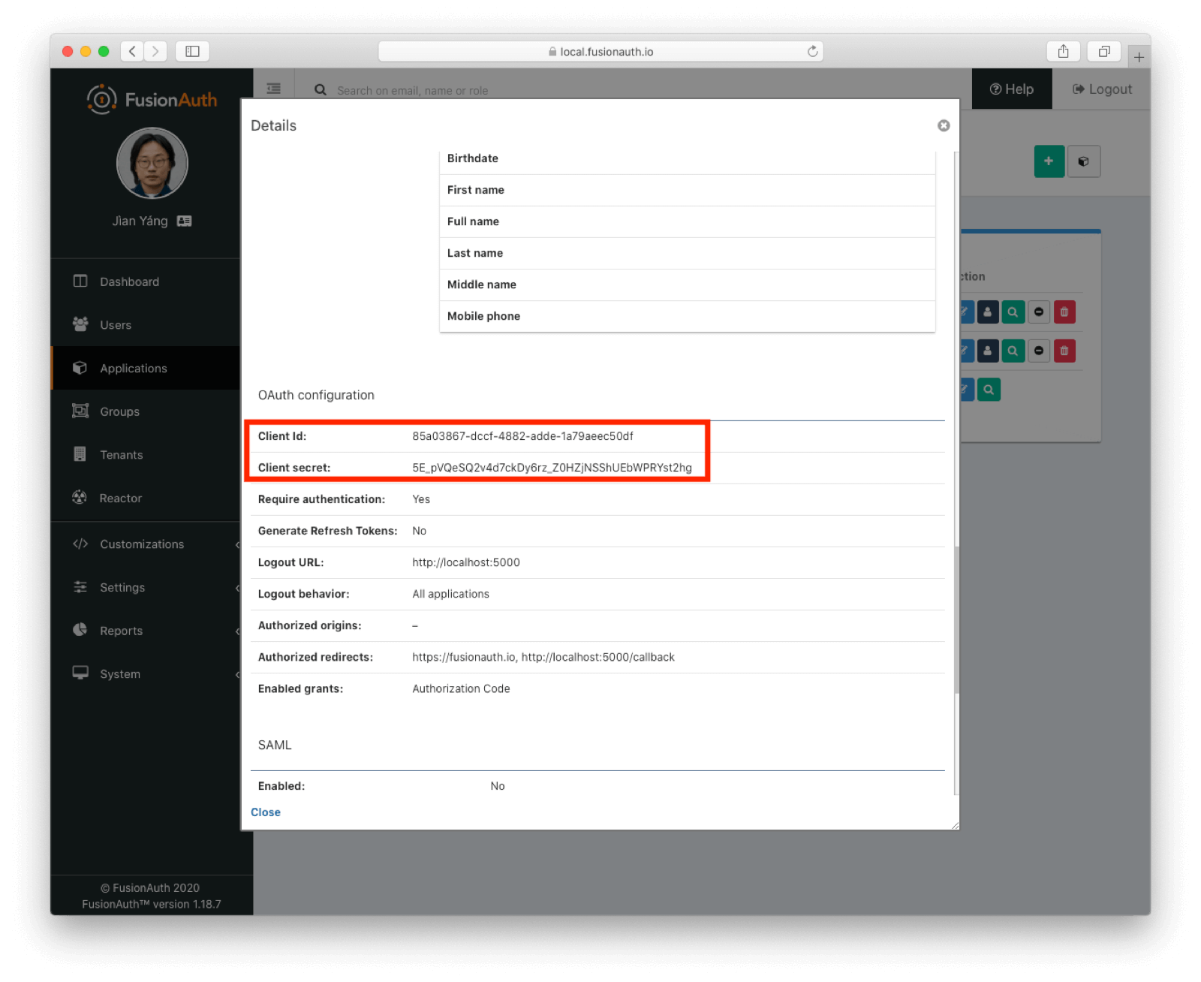Expand the Settings menu
Image resolution: width=1201 pixels, height=982 pixels.
(146, 587)
